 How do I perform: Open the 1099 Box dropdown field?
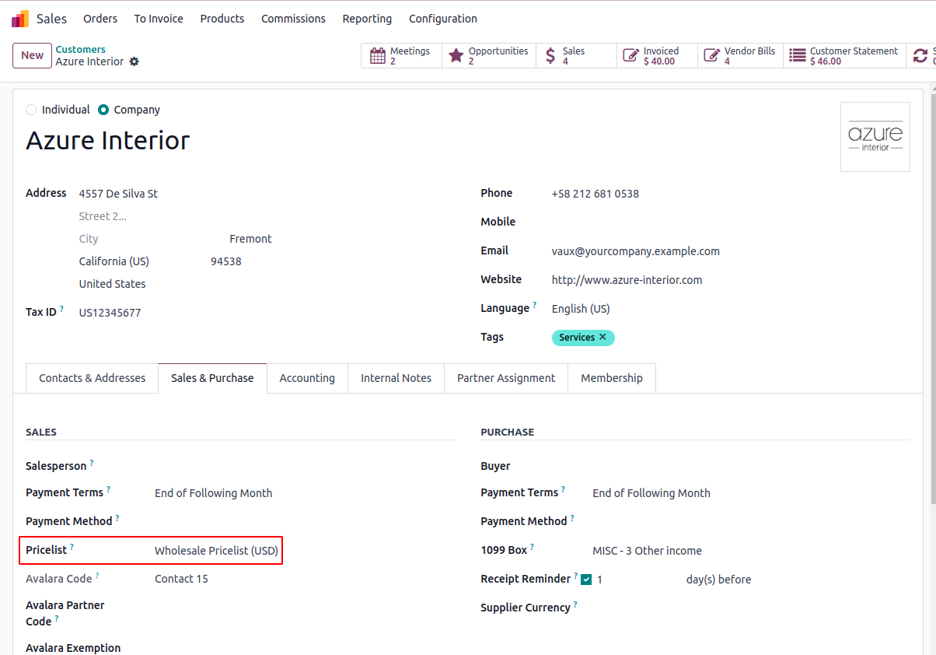point(751,551)
